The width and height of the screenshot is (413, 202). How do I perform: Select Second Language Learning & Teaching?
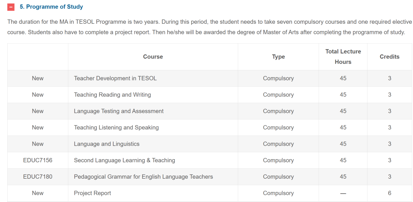[125, 160]
